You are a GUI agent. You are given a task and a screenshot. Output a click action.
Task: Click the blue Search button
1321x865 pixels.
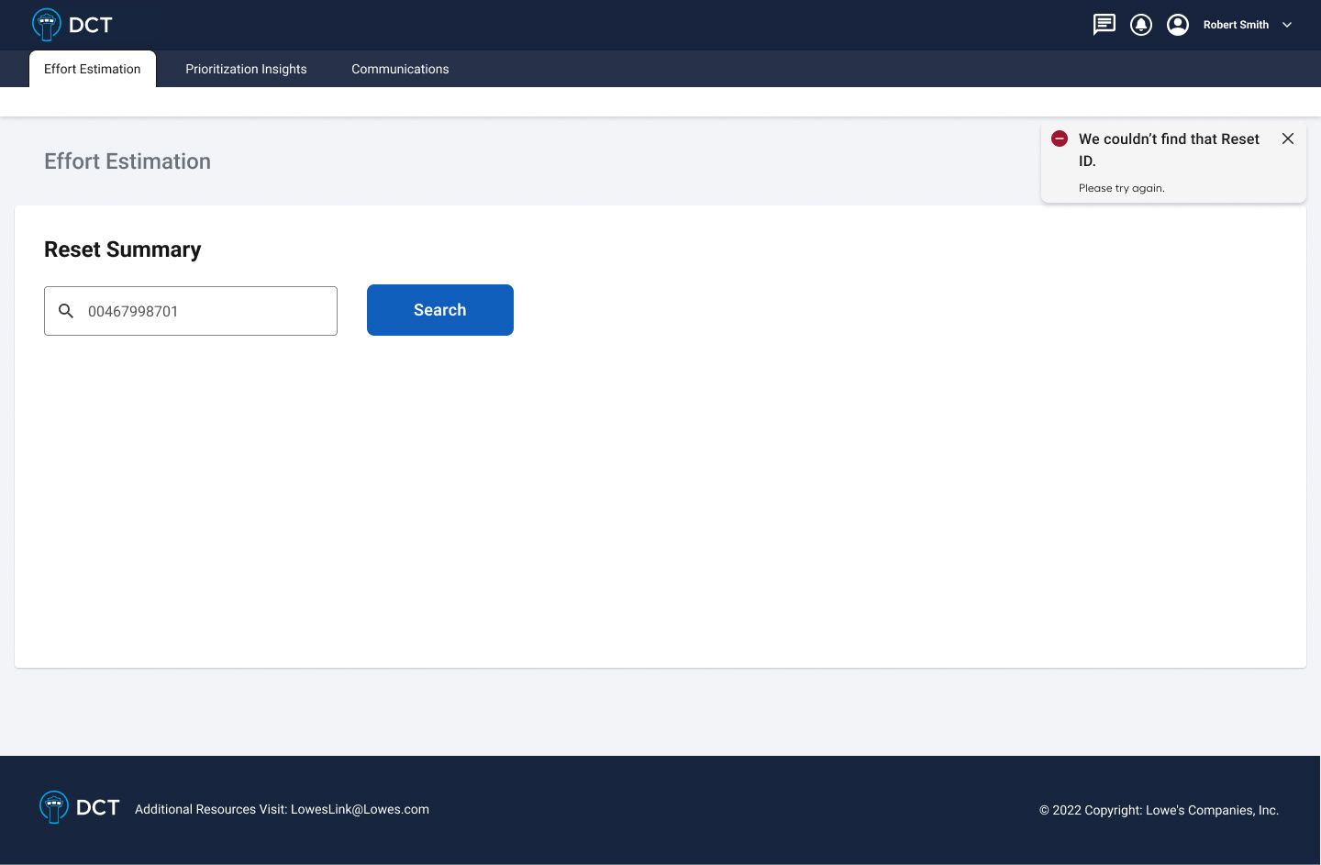click(440, 310)
